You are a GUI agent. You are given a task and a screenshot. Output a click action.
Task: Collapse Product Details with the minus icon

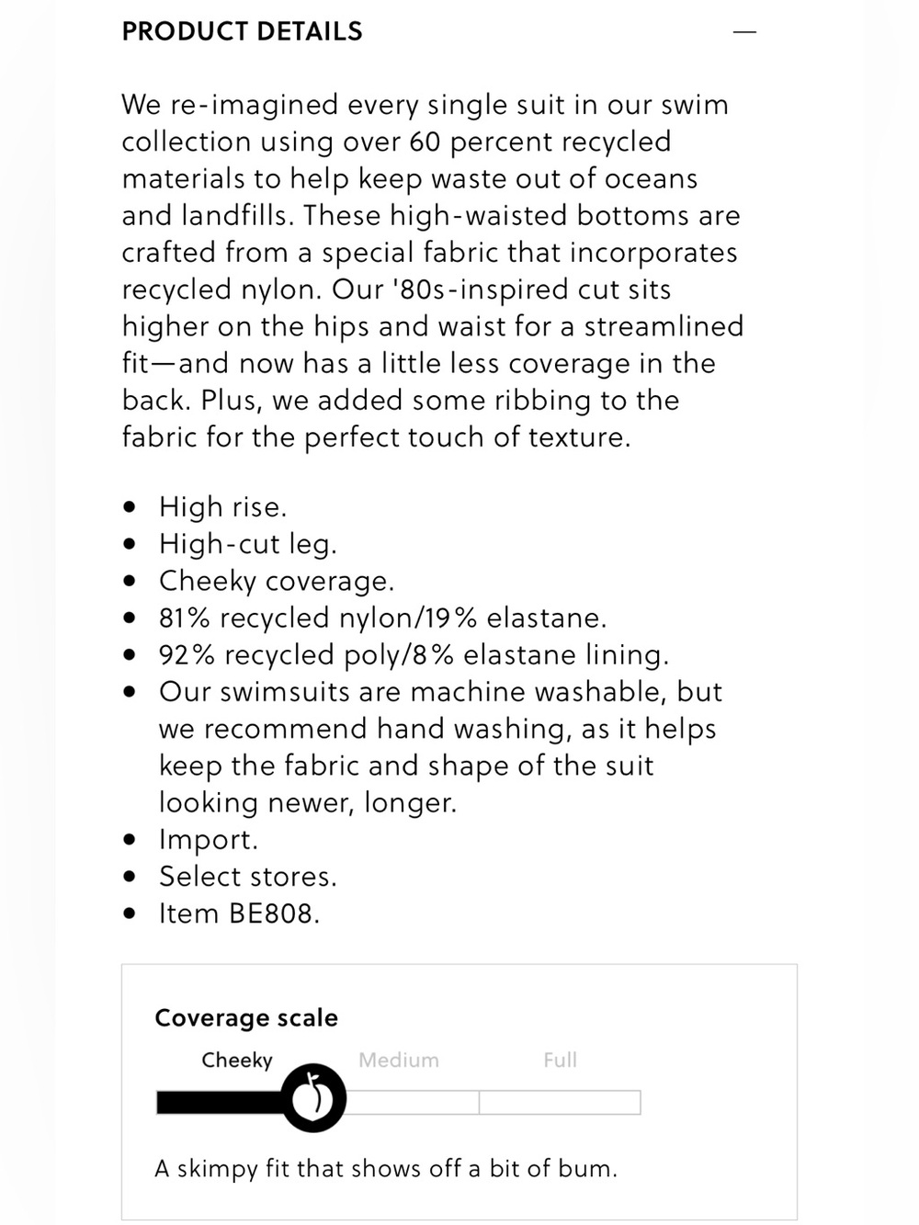tap(744, 32)
